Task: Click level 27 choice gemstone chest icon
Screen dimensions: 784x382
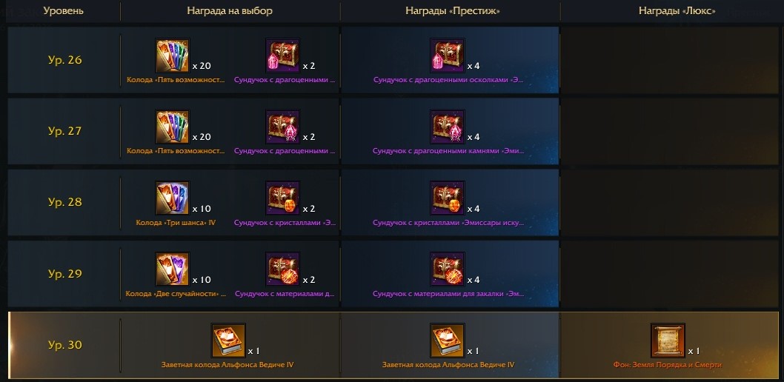Action: (282, 127)
